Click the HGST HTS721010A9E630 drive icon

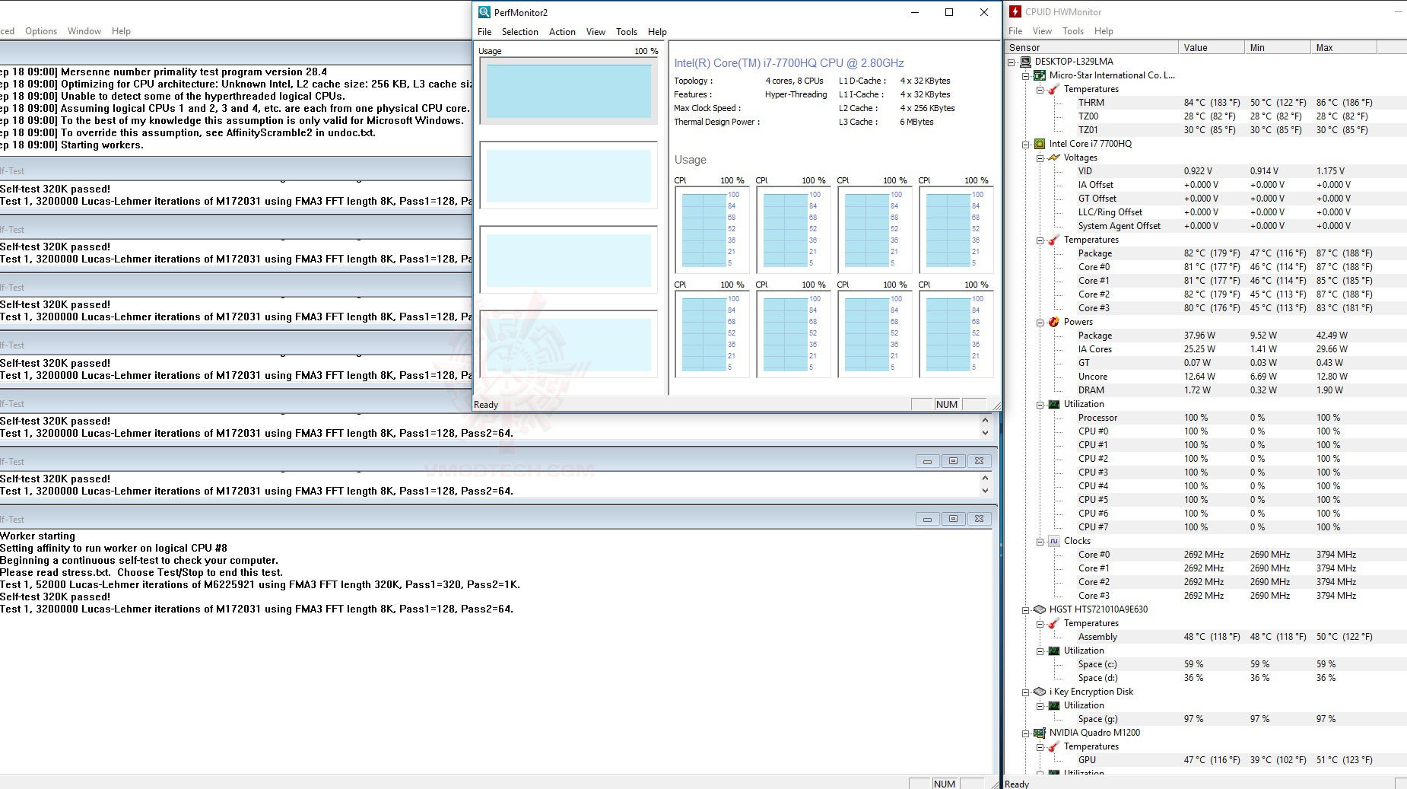click(1040, 609)
